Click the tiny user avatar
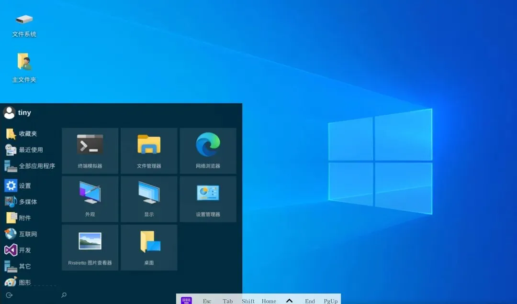 click(x=9, y=113)
